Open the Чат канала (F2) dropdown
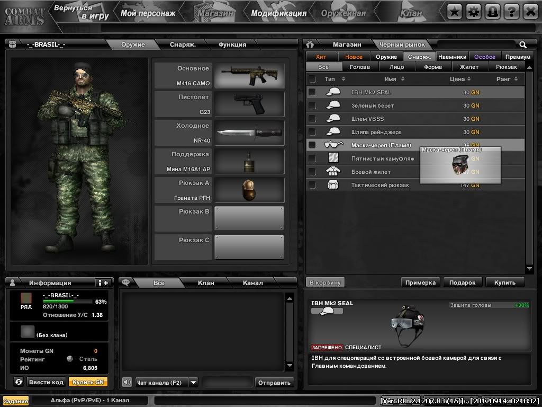Image resolution: width=542 pixels, height=407 pixels. click(x=193, y=382)
